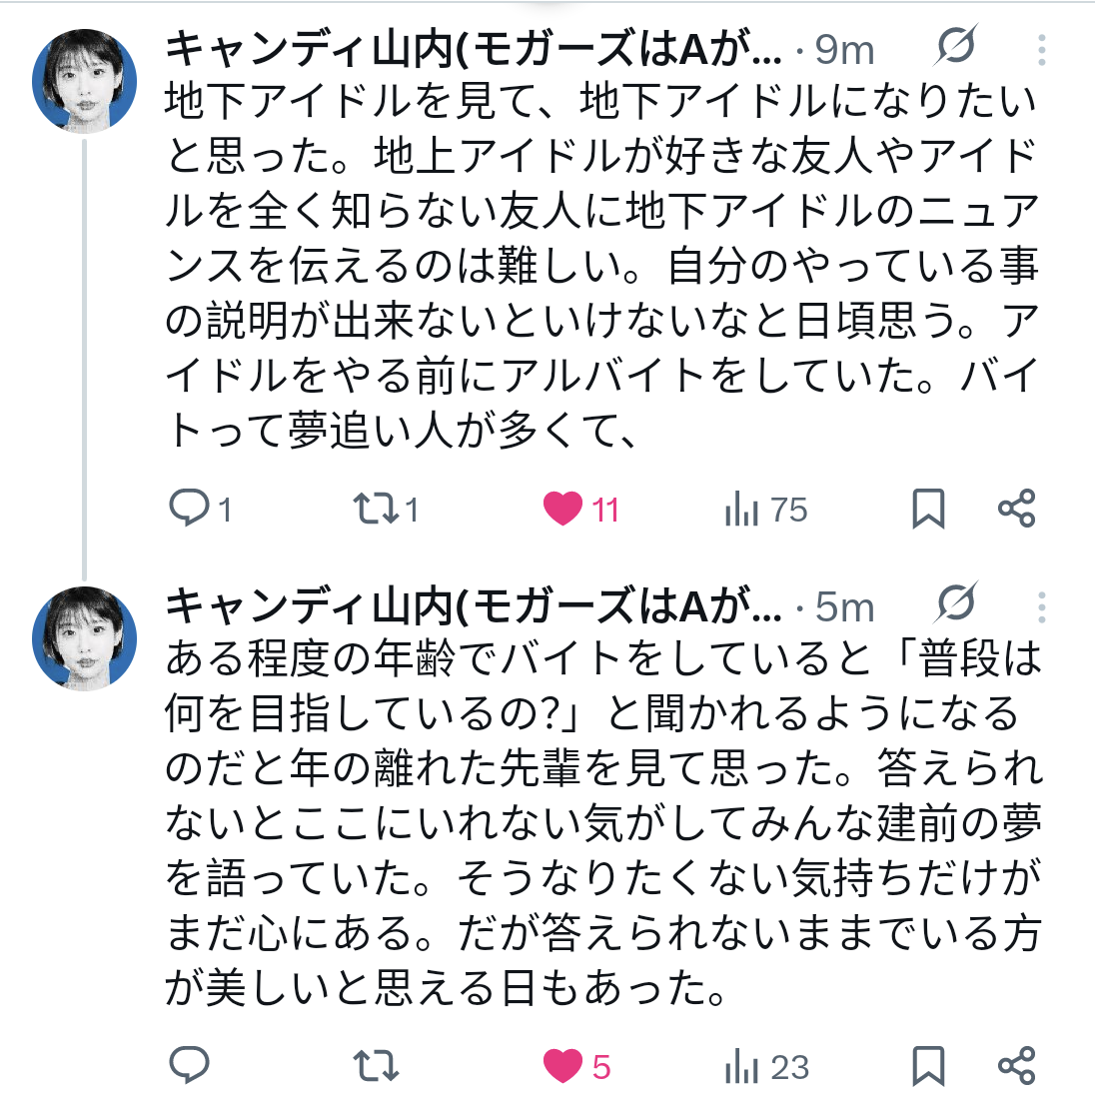Bookmark the second tweet

pos(928,1065)
